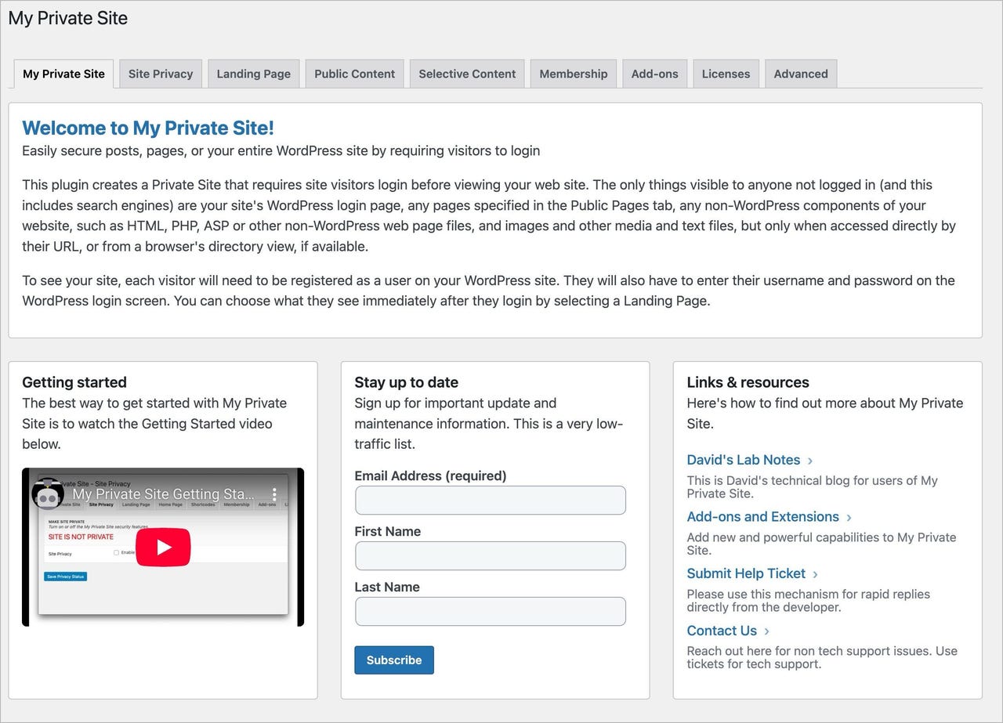1003x723 pixels.
Task: Focus the Last Name input field
Action: 491,612
